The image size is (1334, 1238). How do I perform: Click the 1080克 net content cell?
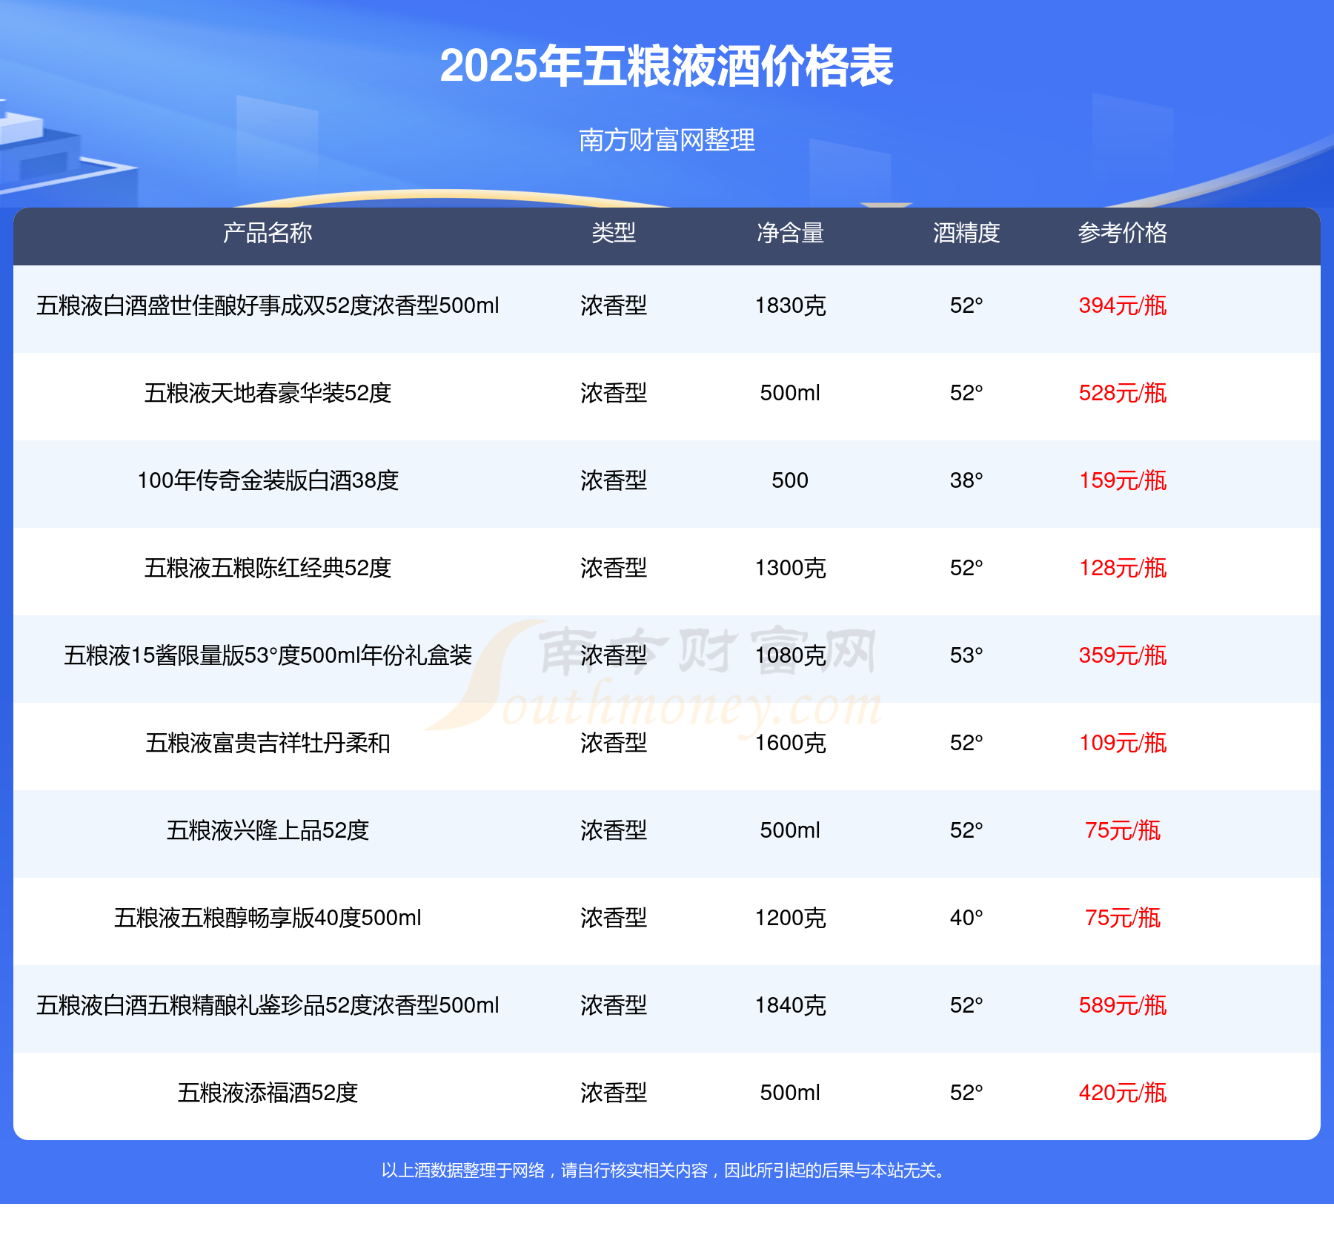(790, 655)
